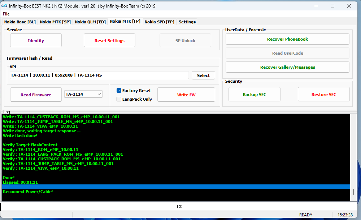The width and height of the screenshot is (361, 220).
Task: Switch to Nokia Base [BL] tab
Action: [x=20, y=22]
